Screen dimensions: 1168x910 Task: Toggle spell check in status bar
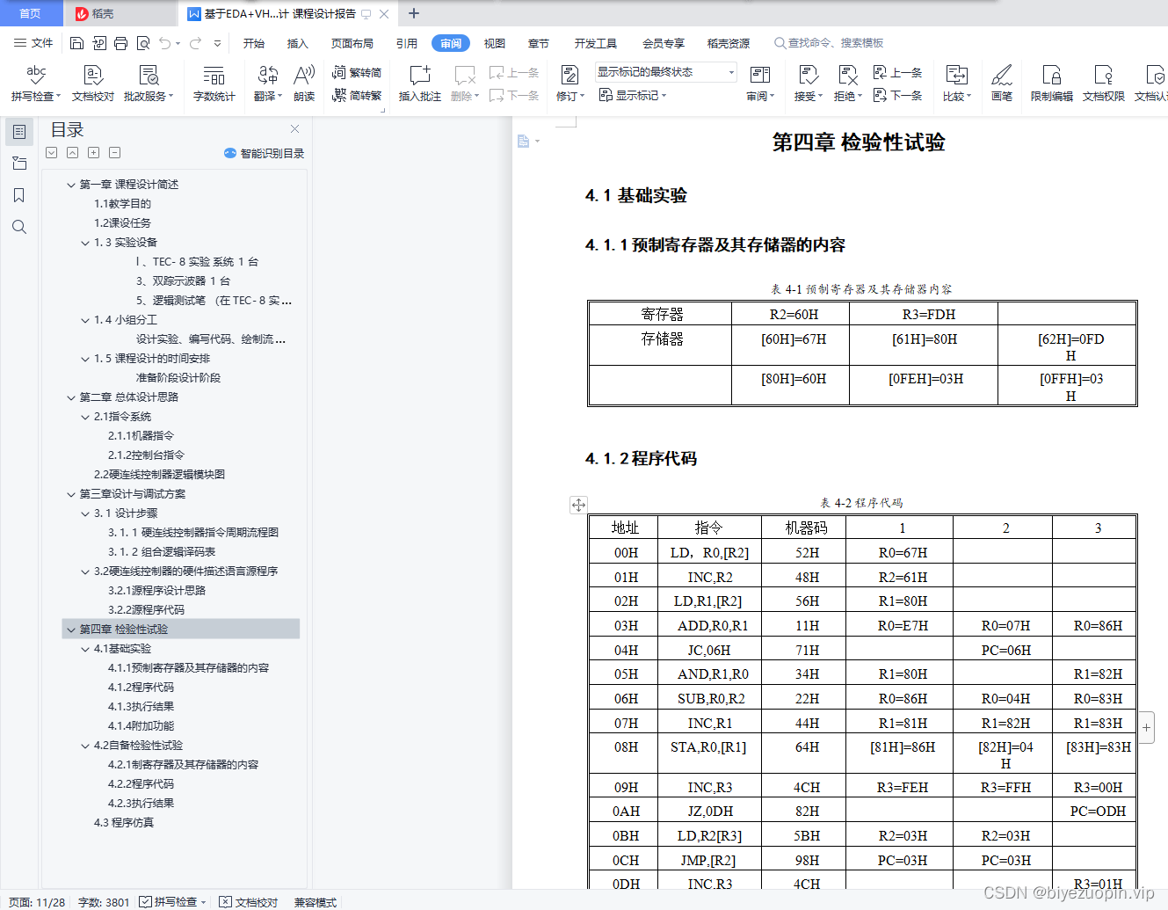[x=173, y=902]
